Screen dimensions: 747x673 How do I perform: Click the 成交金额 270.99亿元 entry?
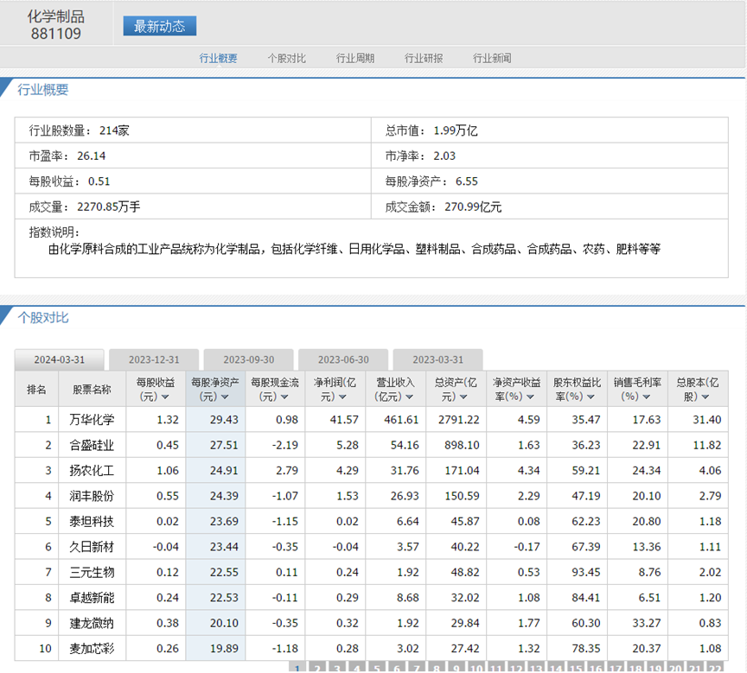click(443, 207)
